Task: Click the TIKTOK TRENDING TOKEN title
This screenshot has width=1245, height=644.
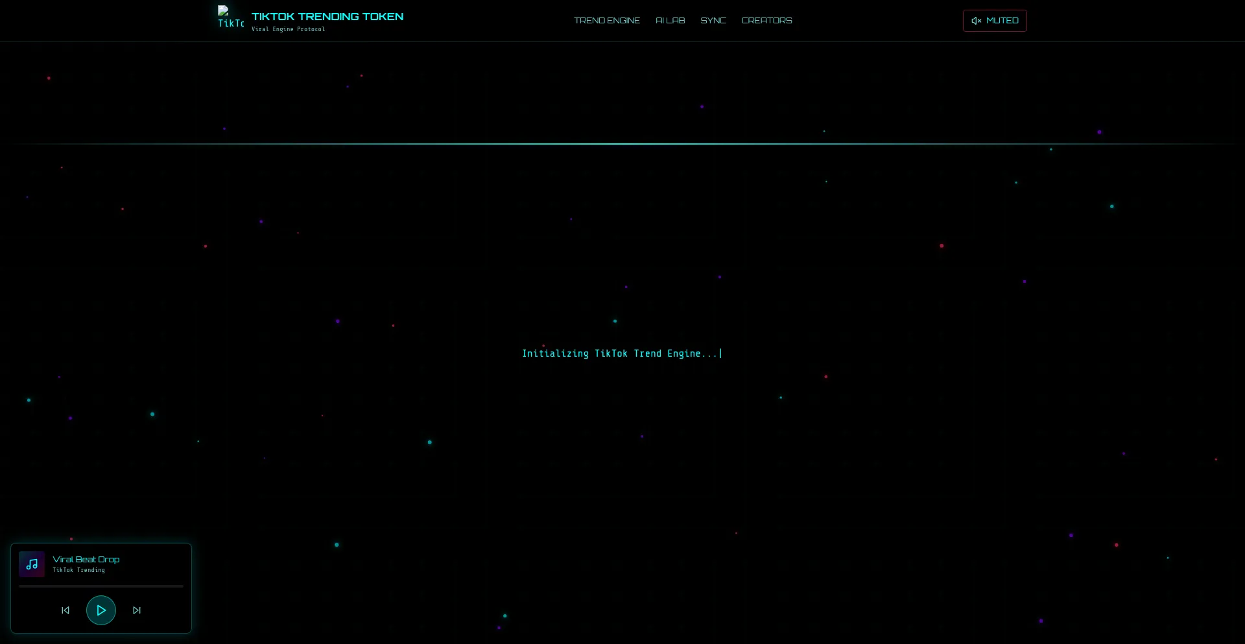Action: tap(327, 17)
